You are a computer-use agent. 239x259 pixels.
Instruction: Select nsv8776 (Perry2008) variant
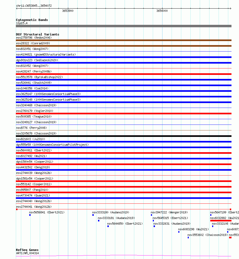pos(31,128)
